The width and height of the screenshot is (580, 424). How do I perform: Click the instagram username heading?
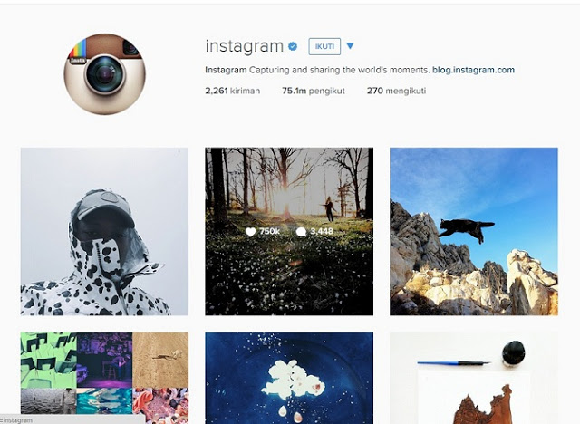coord(245,46)
